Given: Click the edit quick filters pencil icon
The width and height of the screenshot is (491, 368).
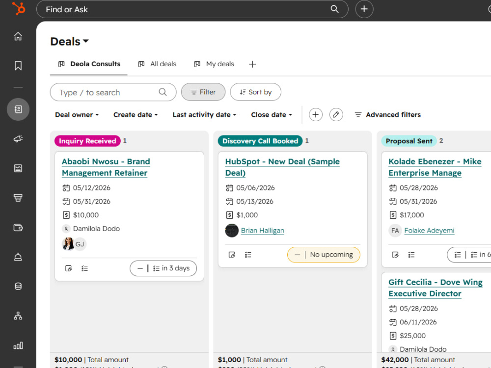Looking at the screenshot, I should [336, 114].
